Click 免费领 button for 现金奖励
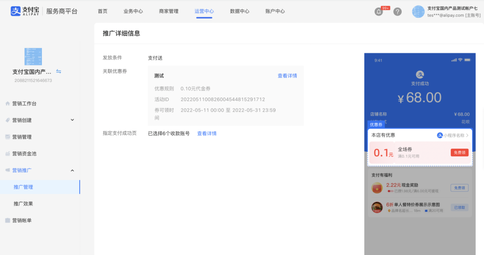 tap(459, 188)
